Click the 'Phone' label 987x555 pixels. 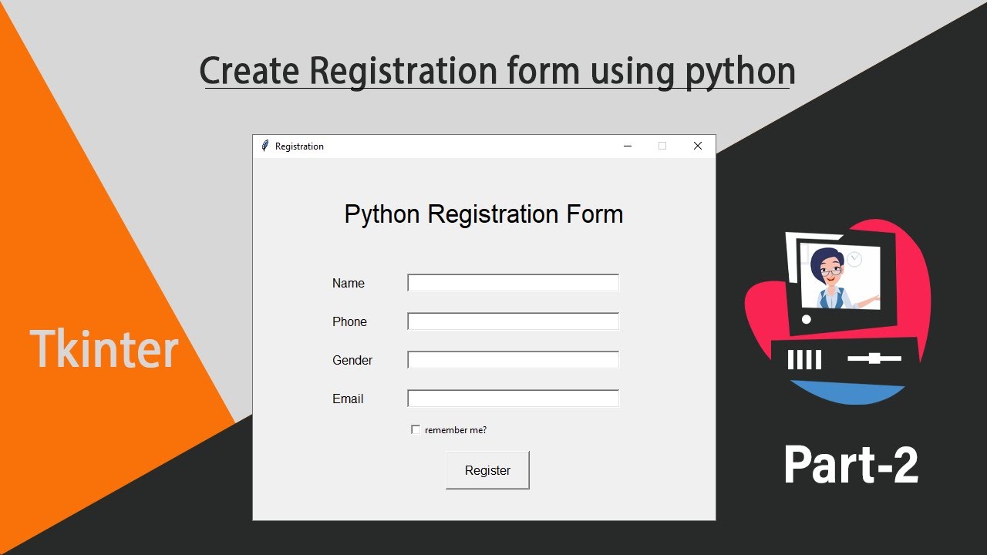(349, 322)
